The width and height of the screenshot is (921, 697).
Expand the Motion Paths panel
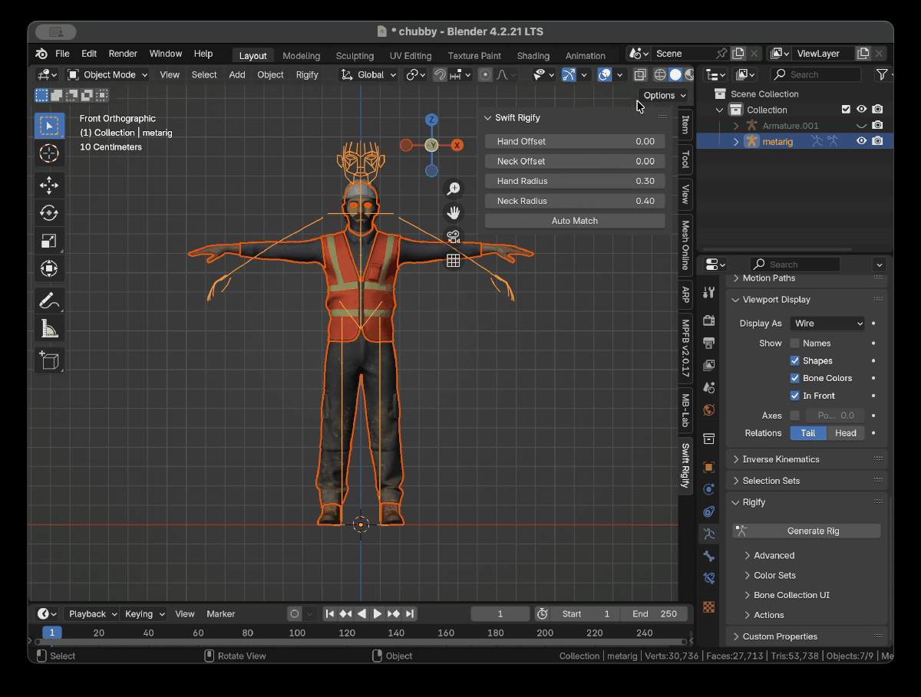pyautogui.click(x=769, y=278)
